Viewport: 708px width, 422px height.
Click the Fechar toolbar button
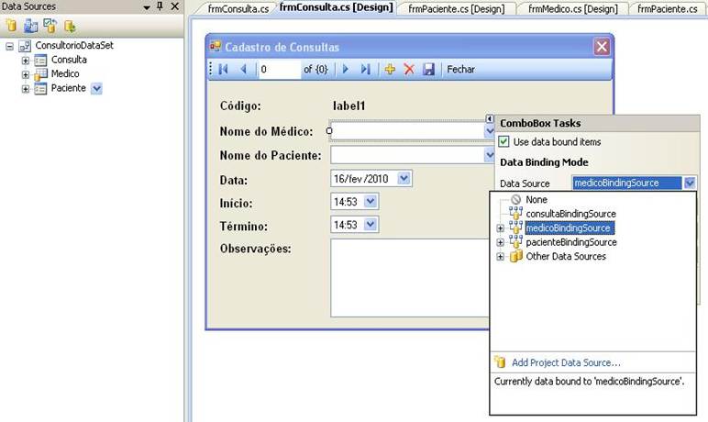pos(460,69)
